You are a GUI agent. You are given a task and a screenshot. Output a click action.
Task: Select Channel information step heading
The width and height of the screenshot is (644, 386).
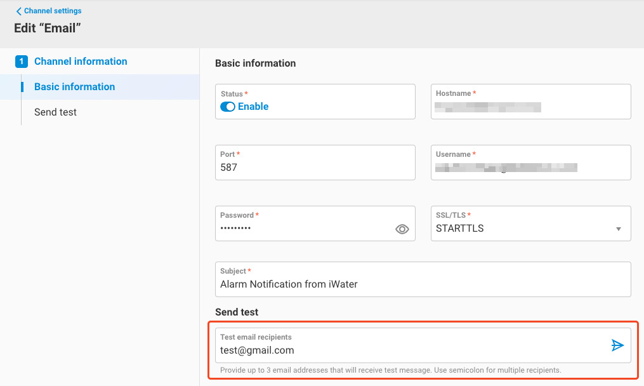[81, 62]
